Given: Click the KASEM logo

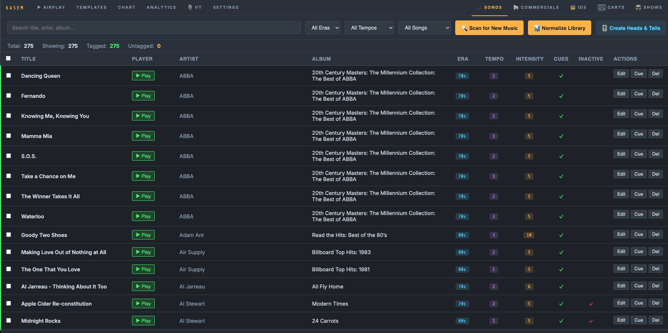Looking at the screenshot, I should tap(15, 8).
